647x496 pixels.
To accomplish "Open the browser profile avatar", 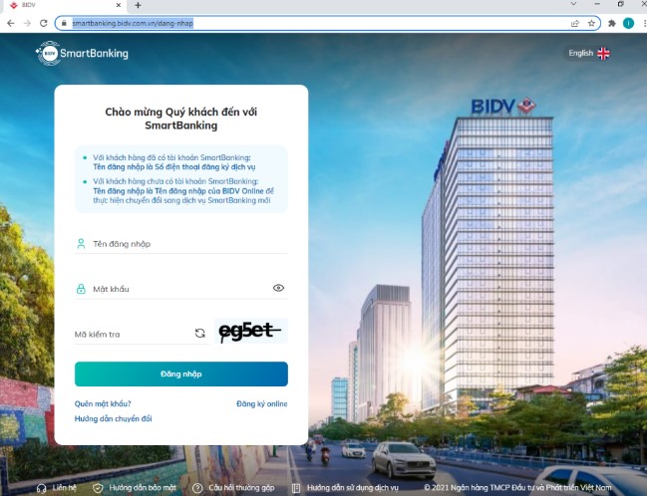I will [x=628, y=23].
